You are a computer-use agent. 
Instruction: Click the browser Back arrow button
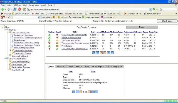tap(2, 9)
